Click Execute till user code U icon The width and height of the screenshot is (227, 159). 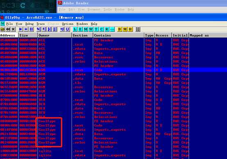(x=68, y=30)
